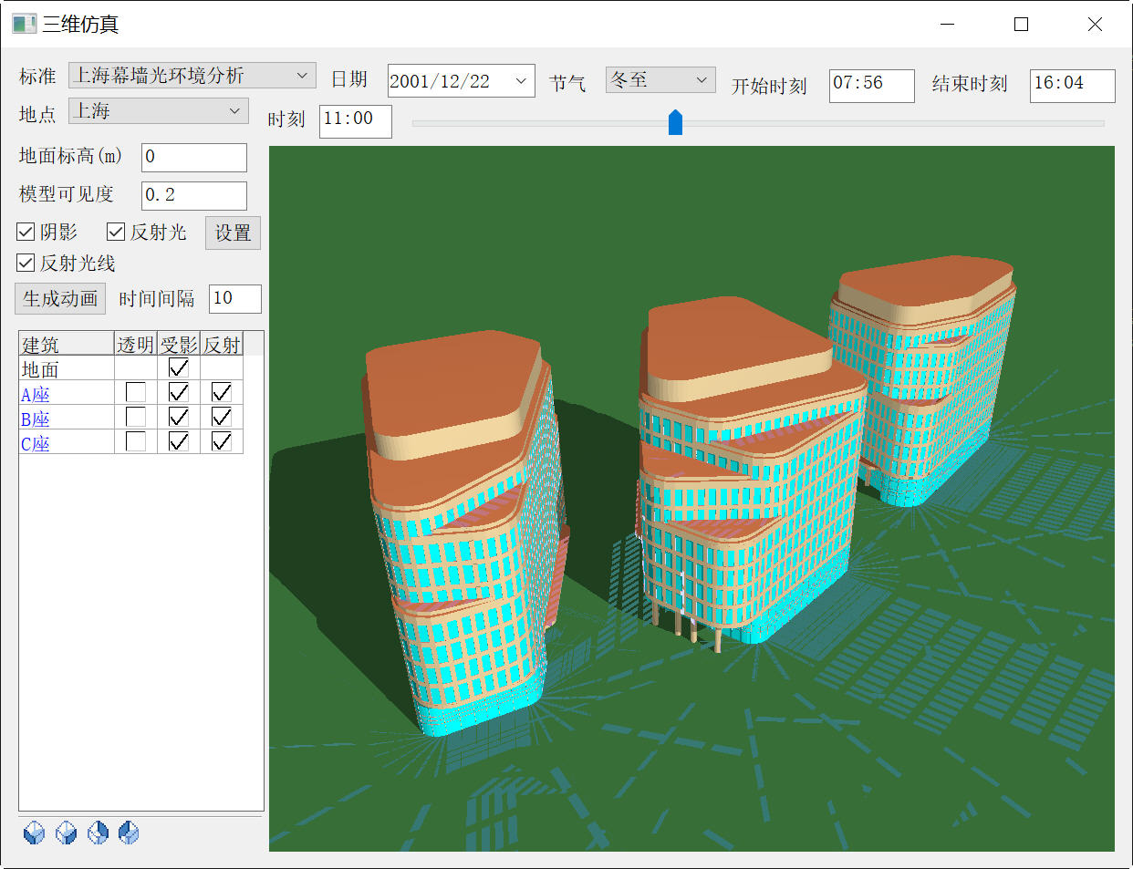The width and height of the screenshot is (1133, 869).
Task: Click the 设置 settings button
Action: coord(233,233)
